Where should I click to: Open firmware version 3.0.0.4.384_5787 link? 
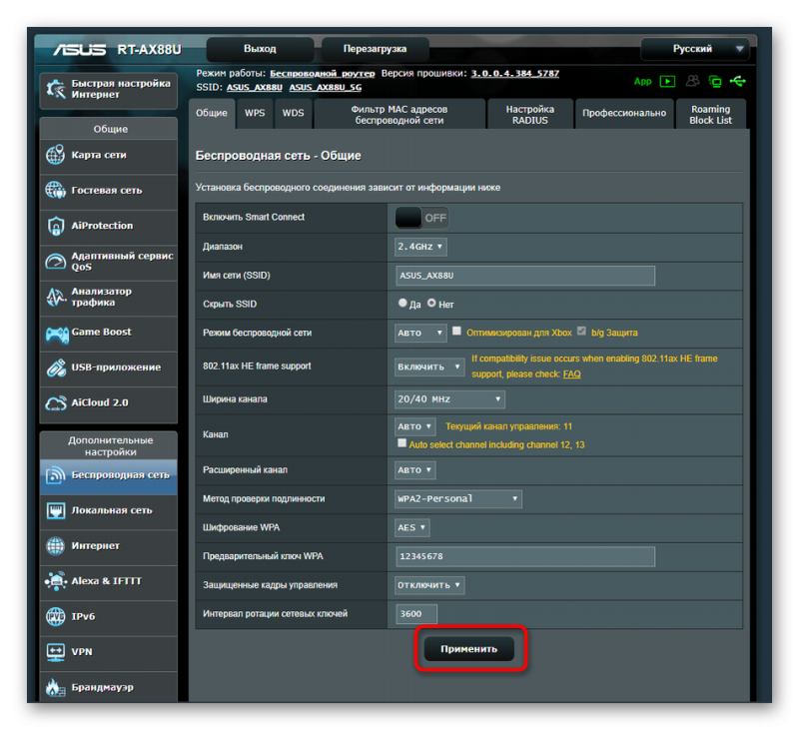tap(514, 73)
